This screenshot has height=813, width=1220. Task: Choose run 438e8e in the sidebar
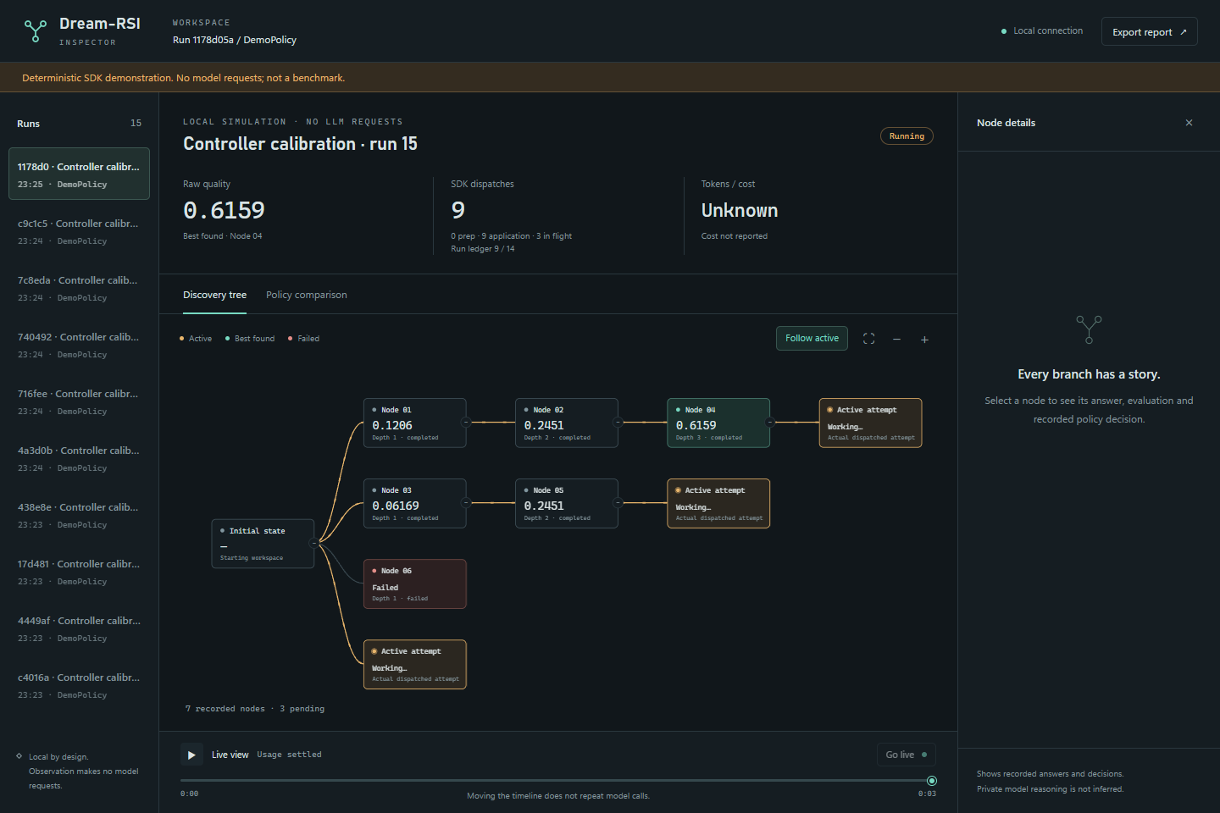pos(79,515)
